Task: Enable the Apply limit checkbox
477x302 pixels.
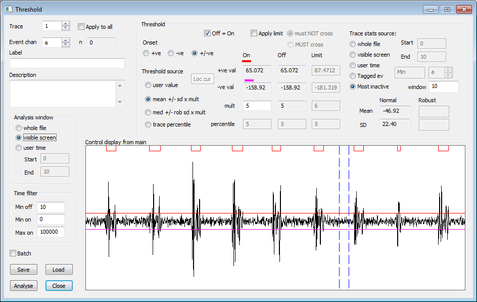Action: tap(254, 33)
